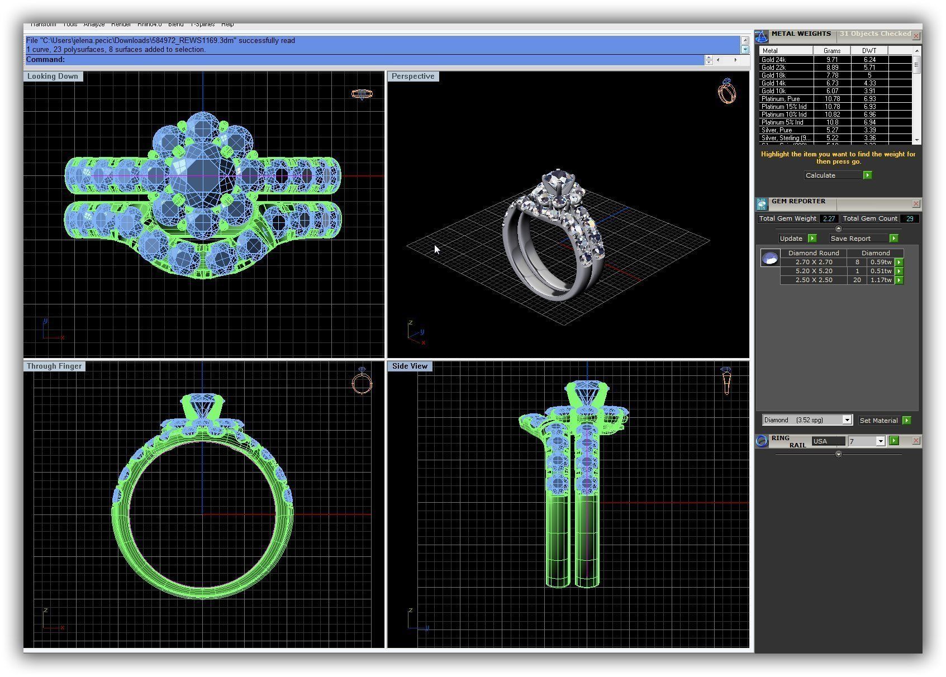The height and width of the screenshot is (677, 946).
Task: Click command history scroll down arrow
Action: (745, 49)
